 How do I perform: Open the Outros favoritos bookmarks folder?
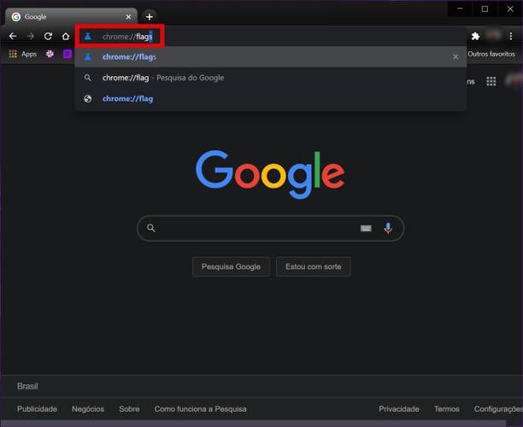pyautogui.click(x=491, y=54)
